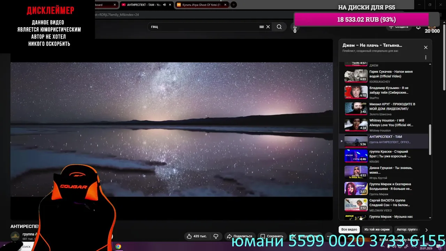
Task: Click the Сохранить save button
Action: (x=272, y=236)
